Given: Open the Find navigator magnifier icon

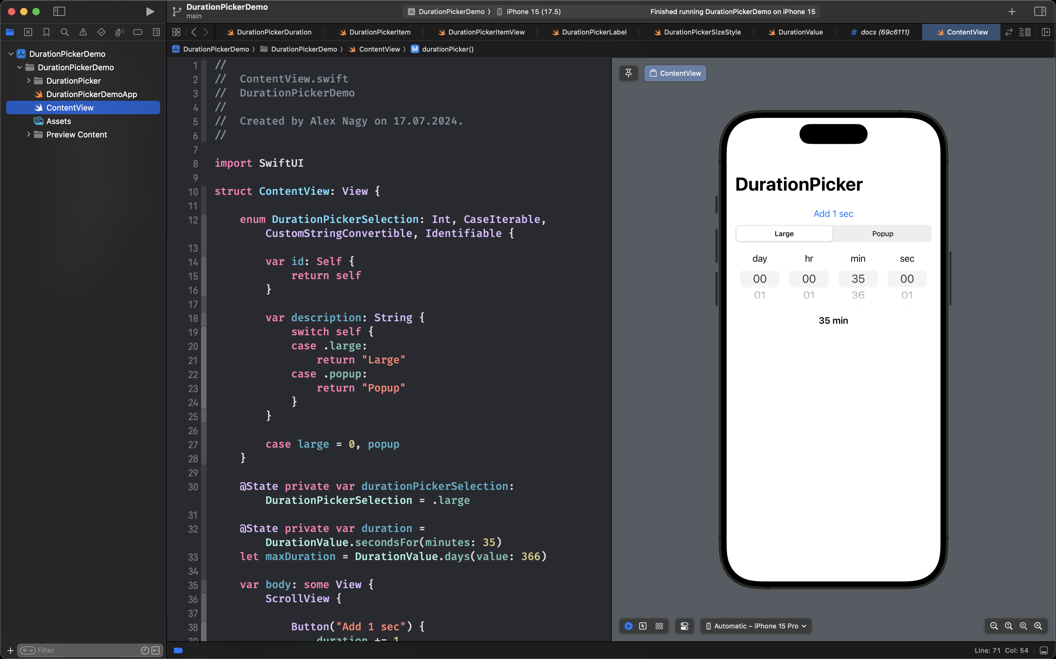Looking at the screenshot, I should [64, 32].
